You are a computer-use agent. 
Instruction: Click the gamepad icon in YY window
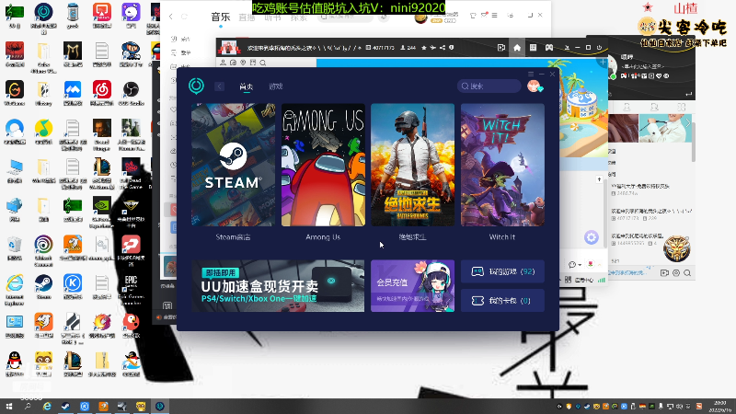click(x=548, y=48)
